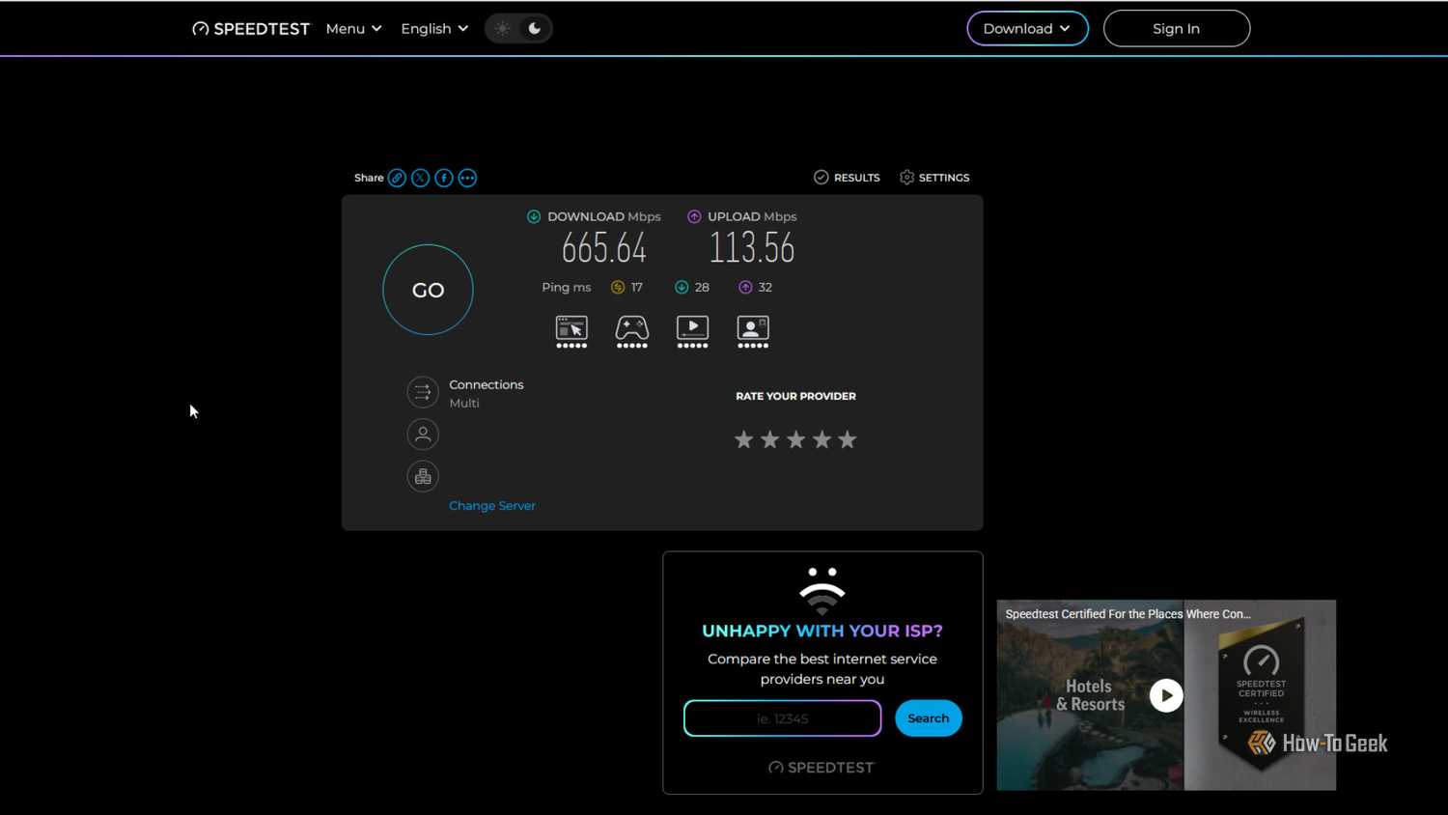The image size is (1448, 815).
Task: Select the sun light-mode icon
Action: [502, 29]
